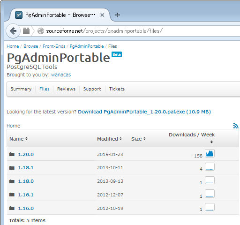Viewport: 240px width, 225px height.
Task: Open wanacas author profile link
Action: (x=61, y=75)
